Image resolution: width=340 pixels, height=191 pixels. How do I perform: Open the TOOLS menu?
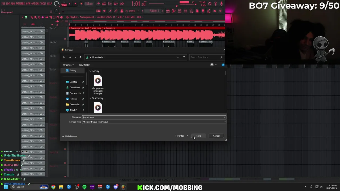(x=43, y=3)
